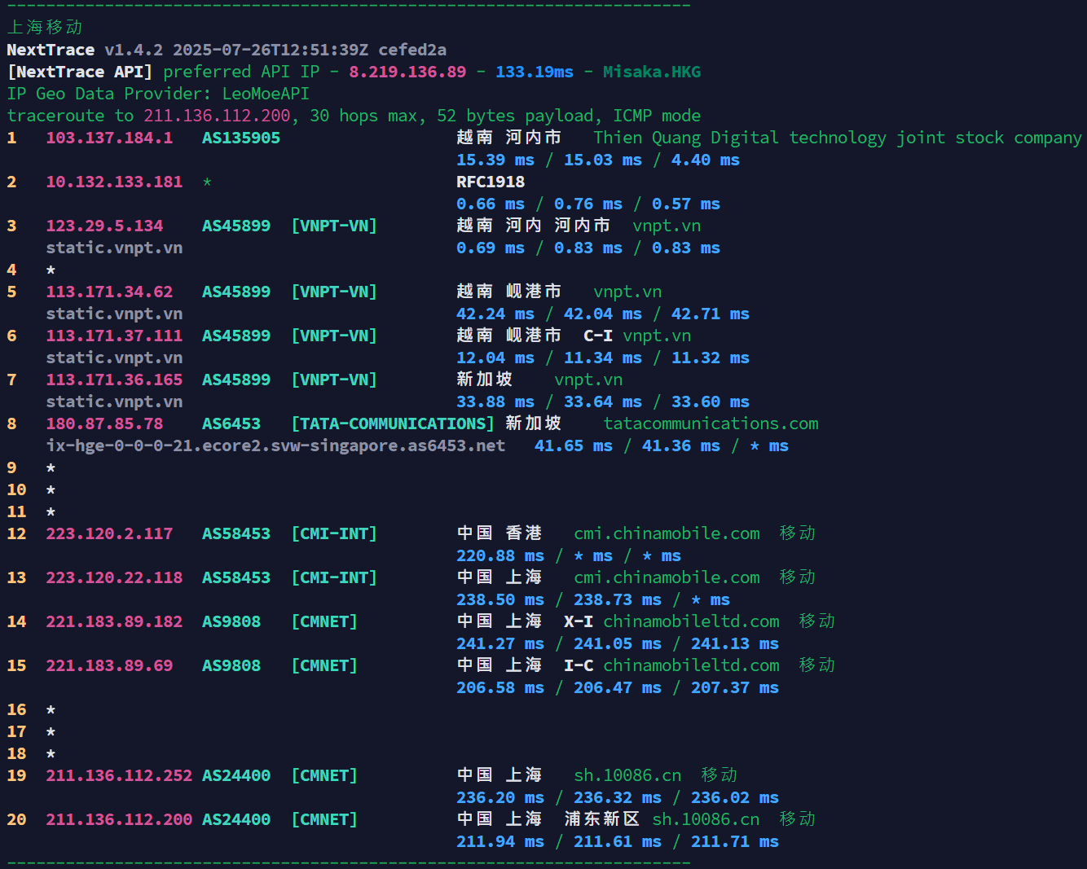The width and height of the screenshot is (1087, 869).
Task: Click the header text 上海移动
Action: [45, 27]
